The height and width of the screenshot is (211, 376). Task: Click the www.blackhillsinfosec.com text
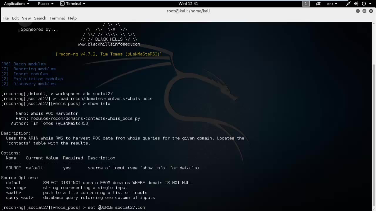click(109, 44)
